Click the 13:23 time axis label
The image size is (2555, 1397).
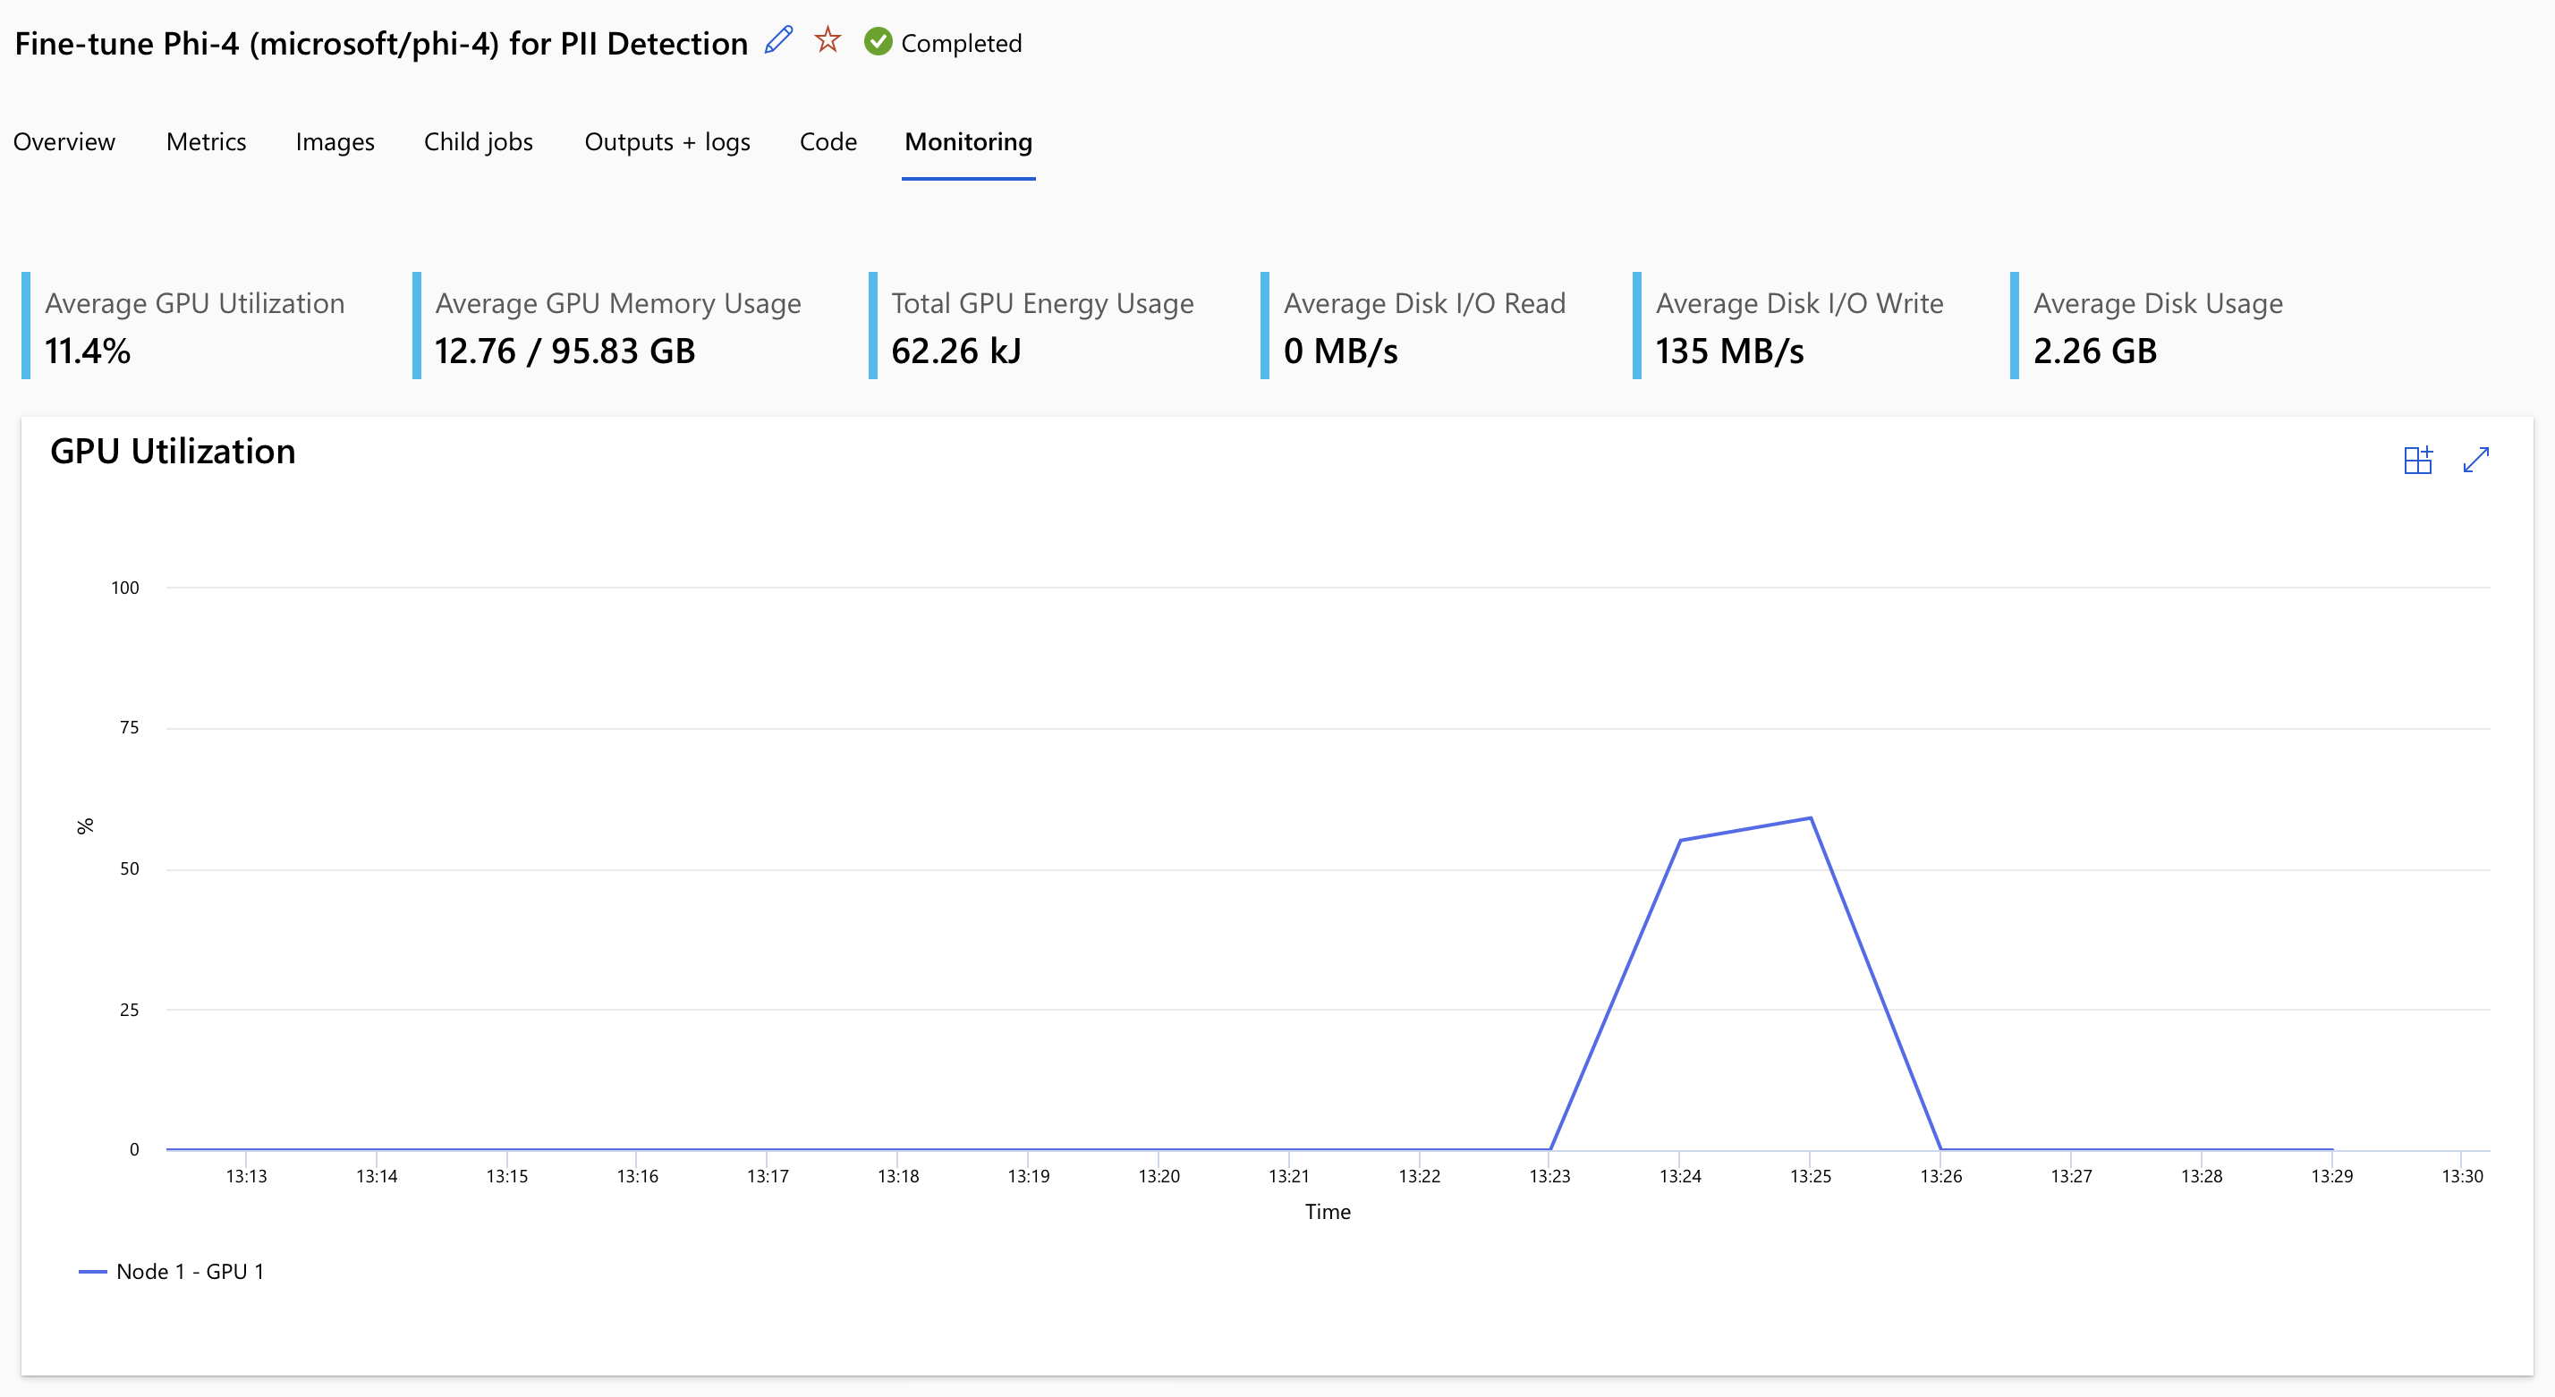coord(1549,1176)
